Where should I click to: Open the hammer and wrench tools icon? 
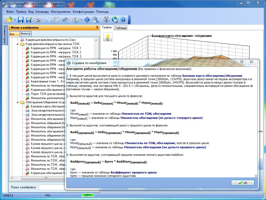107,20
